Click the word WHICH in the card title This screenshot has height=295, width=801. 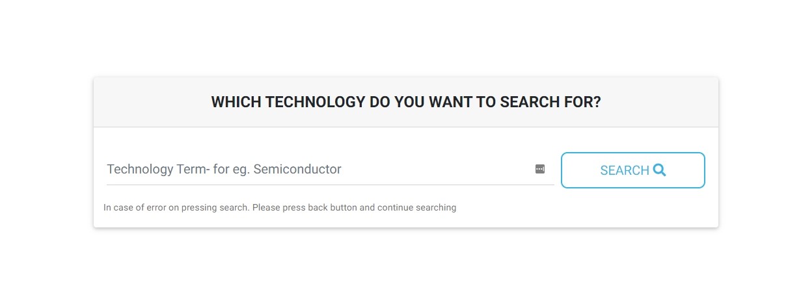[x=236, y=102]
